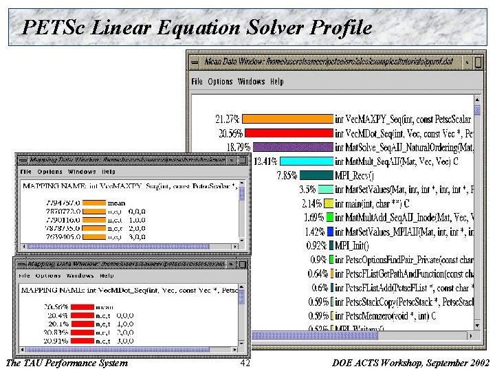Click the n,c,t 2,0,0 bar in VecMAXPY window
The width and height of the screenshot is (495, 371).
point(94,228)
